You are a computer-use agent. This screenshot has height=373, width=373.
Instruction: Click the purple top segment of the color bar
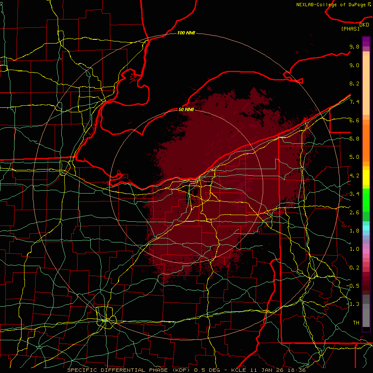click(x=366, y=41)
